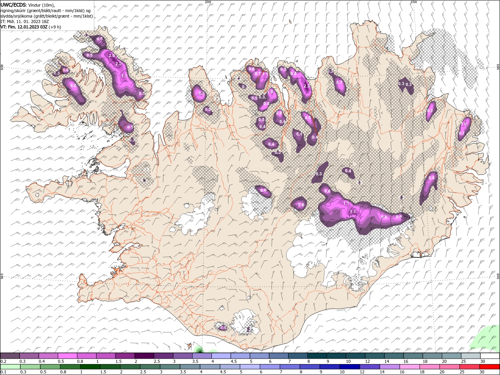Click the 64N latitude label on right edge
Screen dimensions: 500x375
(498, 275)
